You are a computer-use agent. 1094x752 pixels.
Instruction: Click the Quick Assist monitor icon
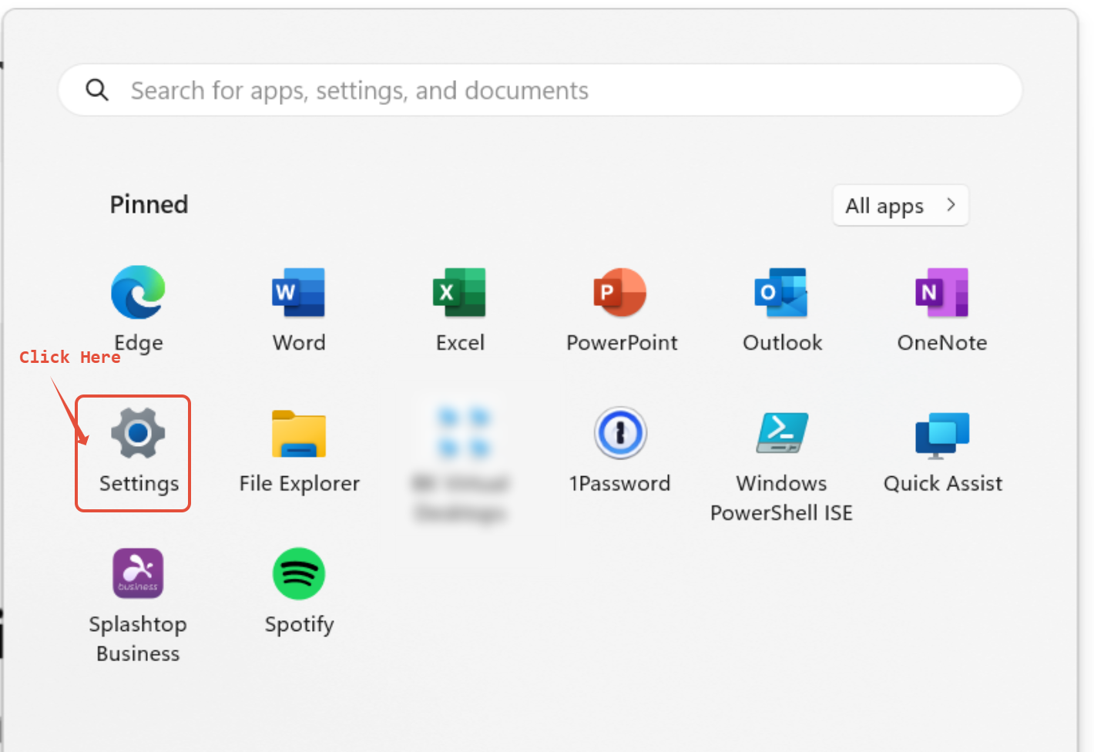tap(942, 434)
